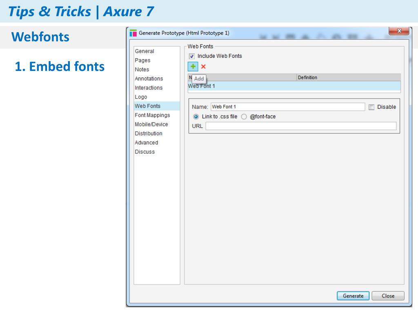Open the Discuss section
Image resolution: width=418 pixels, height=313 pixels.
tap(157, 152)
